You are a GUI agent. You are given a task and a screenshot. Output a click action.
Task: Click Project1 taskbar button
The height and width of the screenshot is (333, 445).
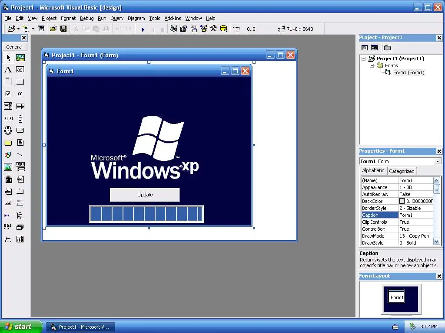81,327
